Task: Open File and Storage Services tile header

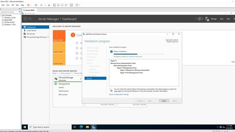Action: click(68, 79)
